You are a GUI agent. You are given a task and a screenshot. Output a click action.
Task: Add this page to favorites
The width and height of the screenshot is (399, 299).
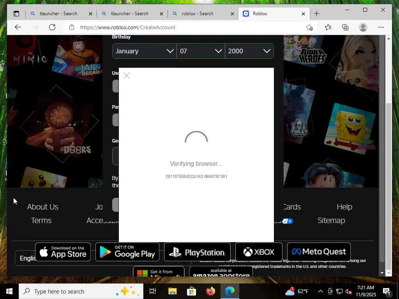pos(309,27)
